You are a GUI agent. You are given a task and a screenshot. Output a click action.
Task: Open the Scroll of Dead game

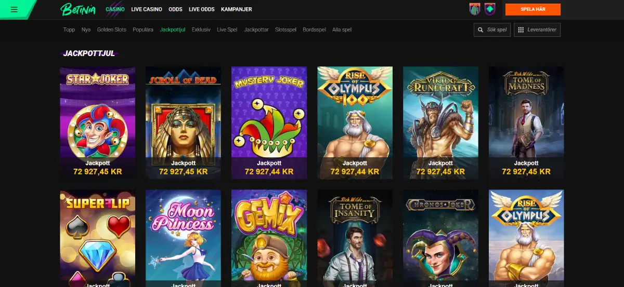tap(183, 122)
